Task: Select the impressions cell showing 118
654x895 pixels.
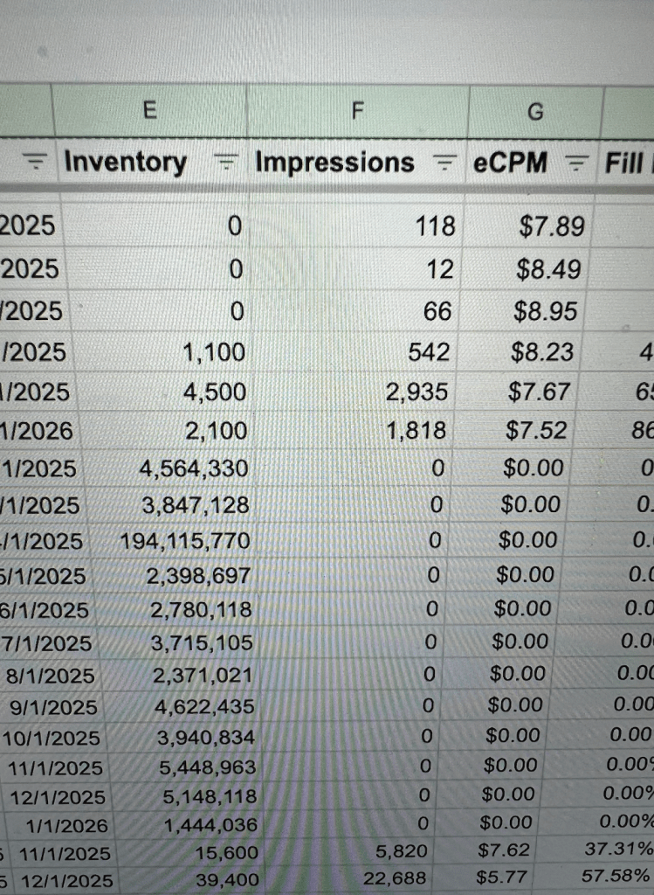Action: coord(435,227)
